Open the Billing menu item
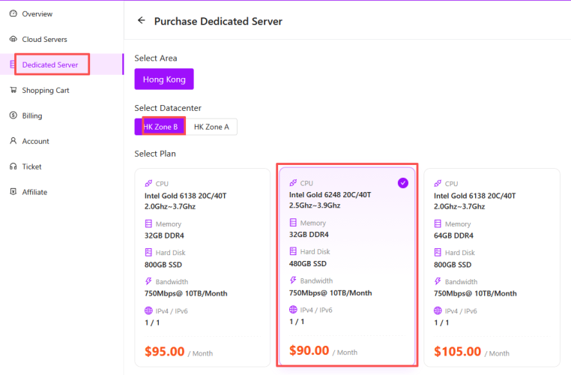Image resolution: width=571 pixels, height=375 pixels. point(62,115)
